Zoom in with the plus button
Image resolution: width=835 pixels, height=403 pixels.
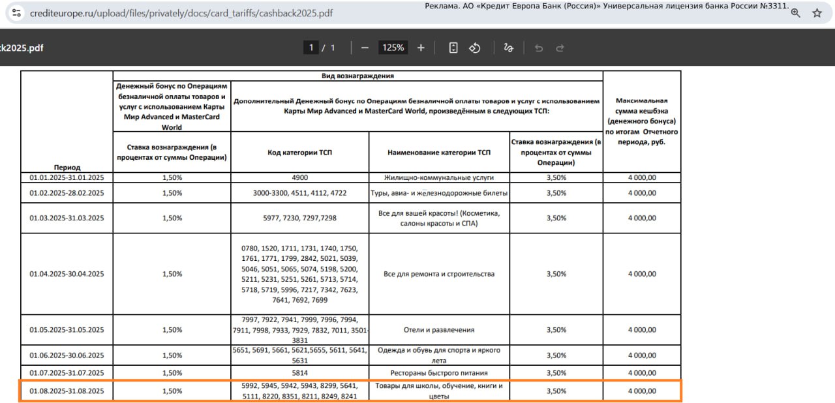[x=421, y=48]
